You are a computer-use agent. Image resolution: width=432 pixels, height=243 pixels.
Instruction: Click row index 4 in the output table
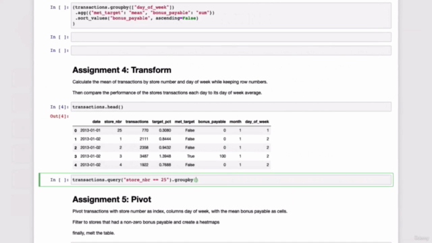point(76,165)
